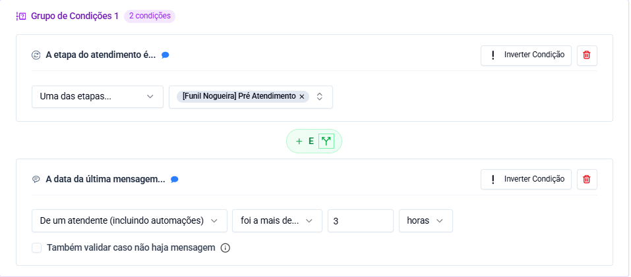Click the info icon next to 'Também validar'
This screenshot has width=631, height=277.
pos(225,248)
